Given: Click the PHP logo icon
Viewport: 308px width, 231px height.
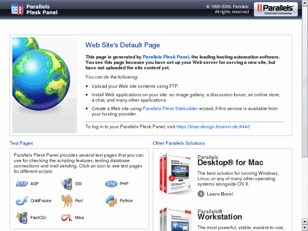Looking at the screenshot, I should click(x=111, y=184).
